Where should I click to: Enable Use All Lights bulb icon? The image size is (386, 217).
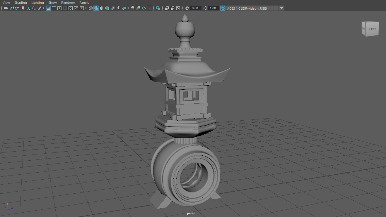tap(118, 8)
